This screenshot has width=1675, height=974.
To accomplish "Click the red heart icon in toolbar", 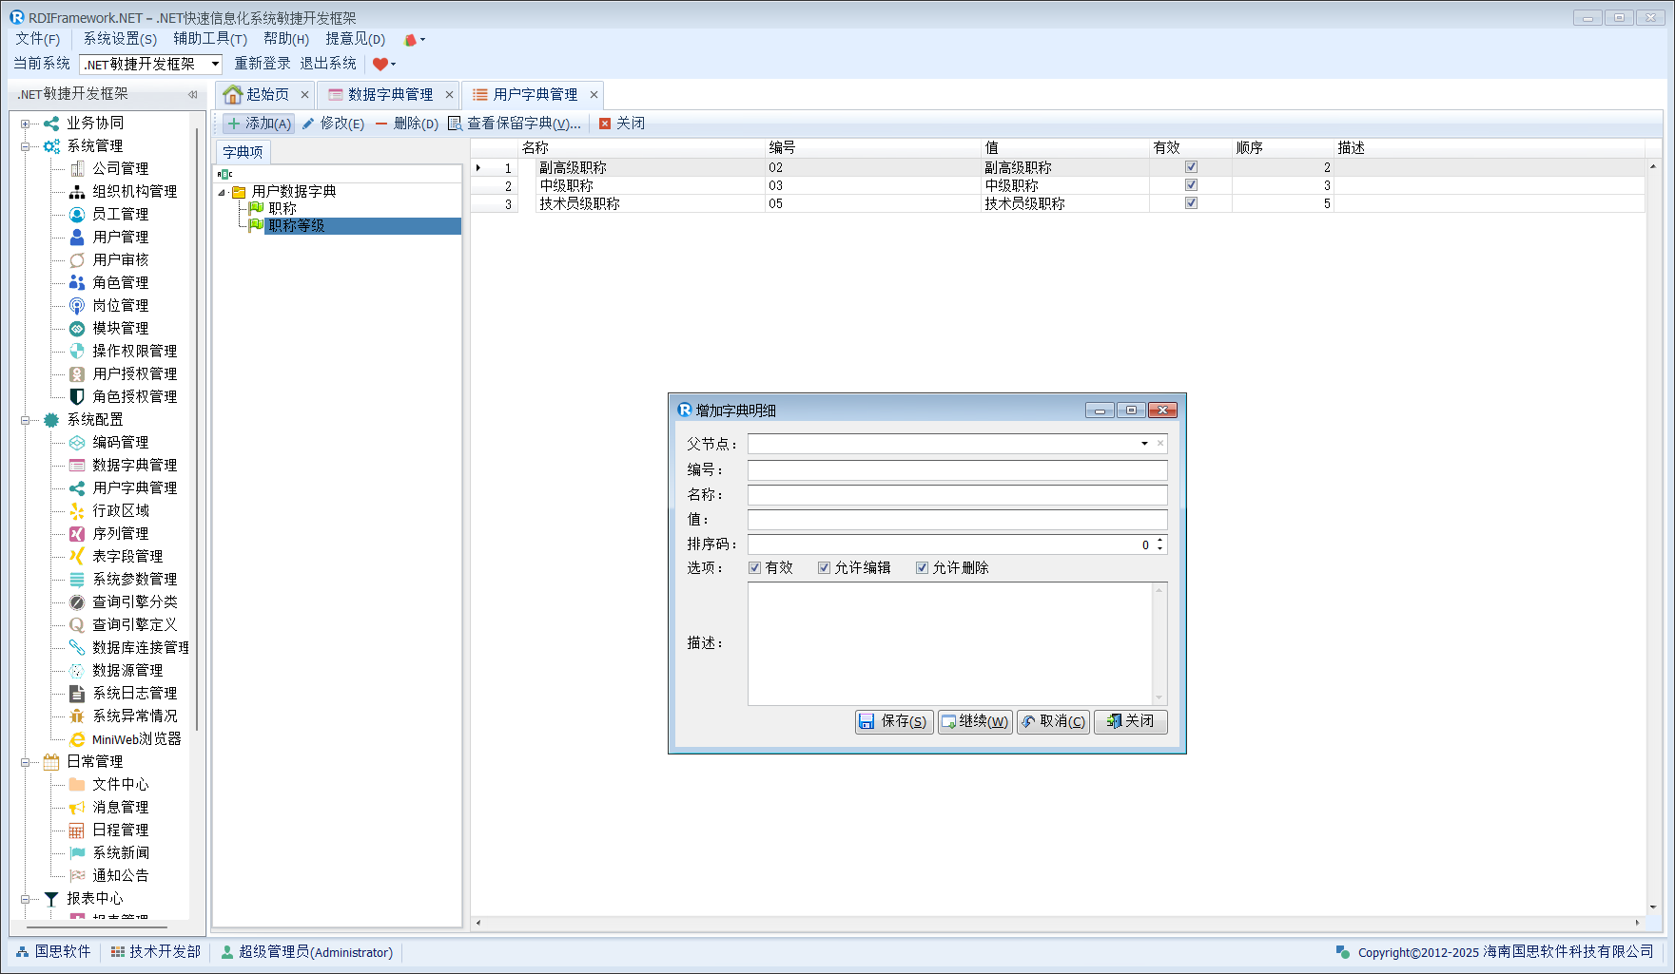I will tap(380, 64).
